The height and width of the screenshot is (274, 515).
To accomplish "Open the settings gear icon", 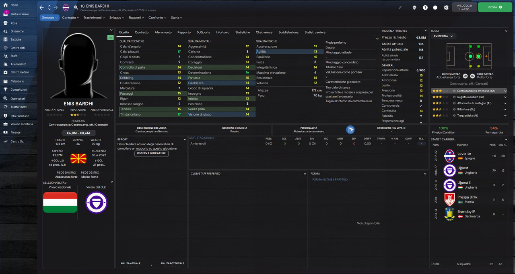I will [446, 7].
